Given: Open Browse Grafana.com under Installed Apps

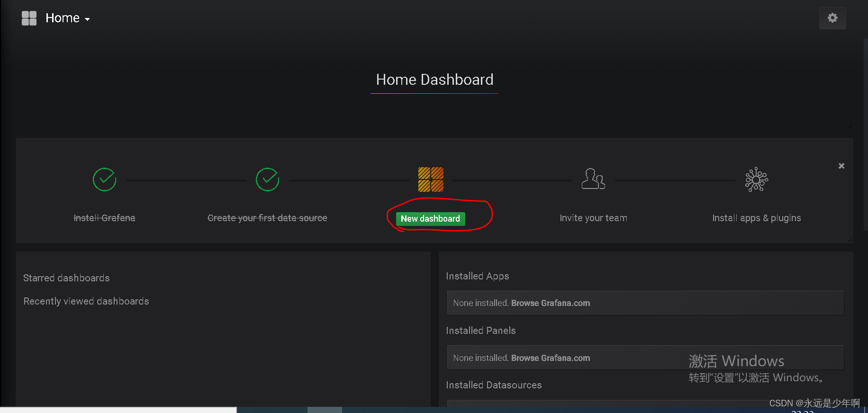Looking at the screenshot, I should pyautogui.click(x=551, y=303).
